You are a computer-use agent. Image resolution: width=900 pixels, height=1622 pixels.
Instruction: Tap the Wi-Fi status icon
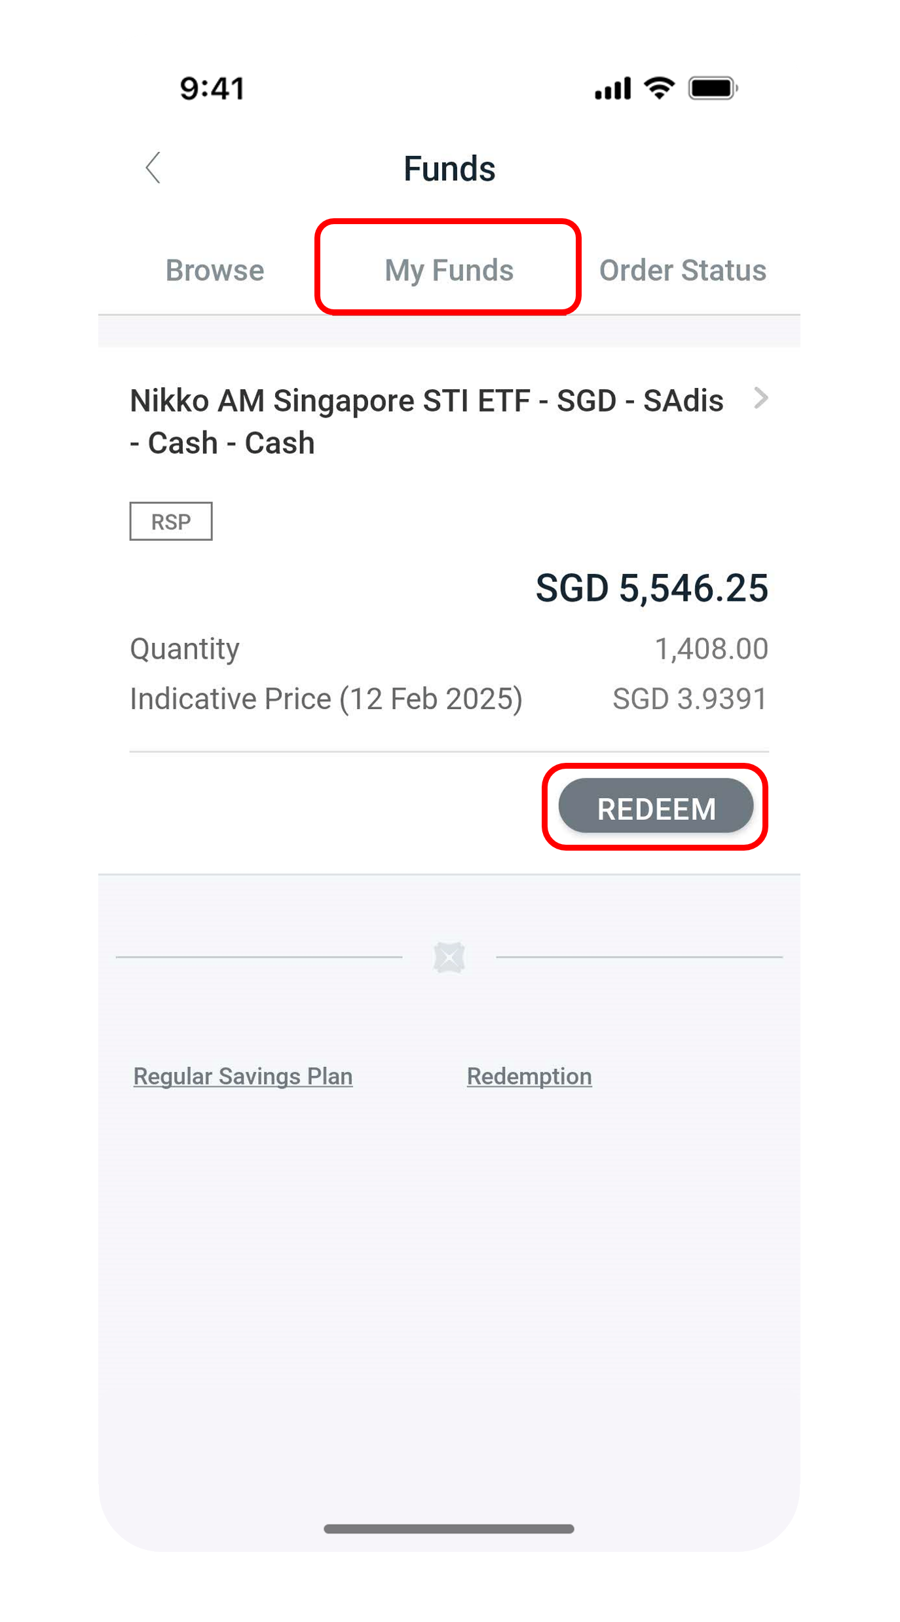659,88
